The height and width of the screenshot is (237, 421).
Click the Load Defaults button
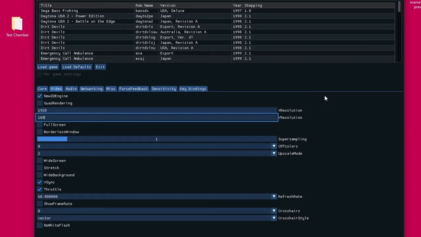click(77, 67)
